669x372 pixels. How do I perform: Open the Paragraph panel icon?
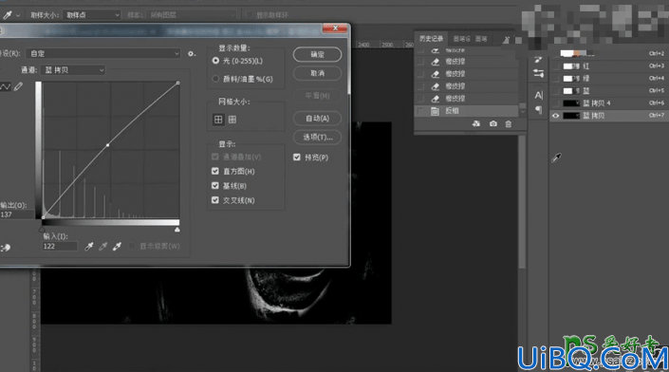(x=538, y=110)
